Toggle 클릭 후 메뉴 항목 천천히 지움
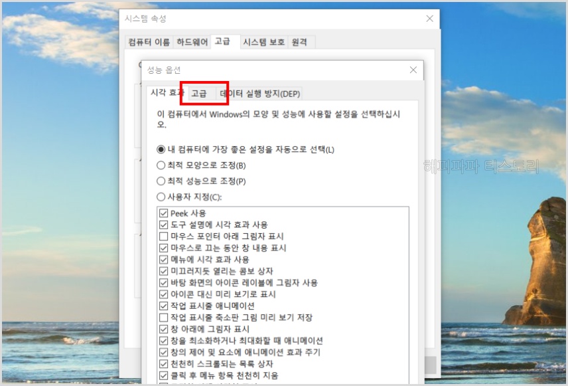568x386 pixels. pyautogui.click(x=163, y=375)
